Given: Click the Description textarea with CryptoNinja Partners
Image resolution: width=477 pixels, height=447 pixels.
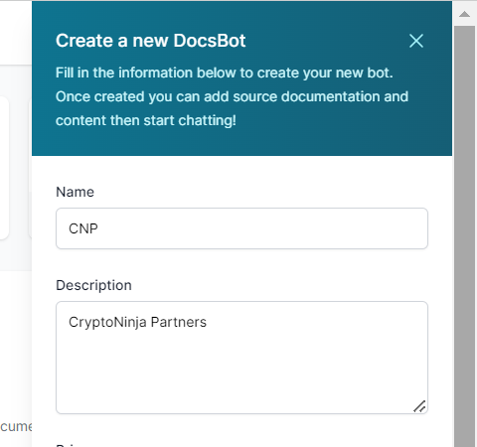Looking at the screenshot, I should [x=241, y=358].
